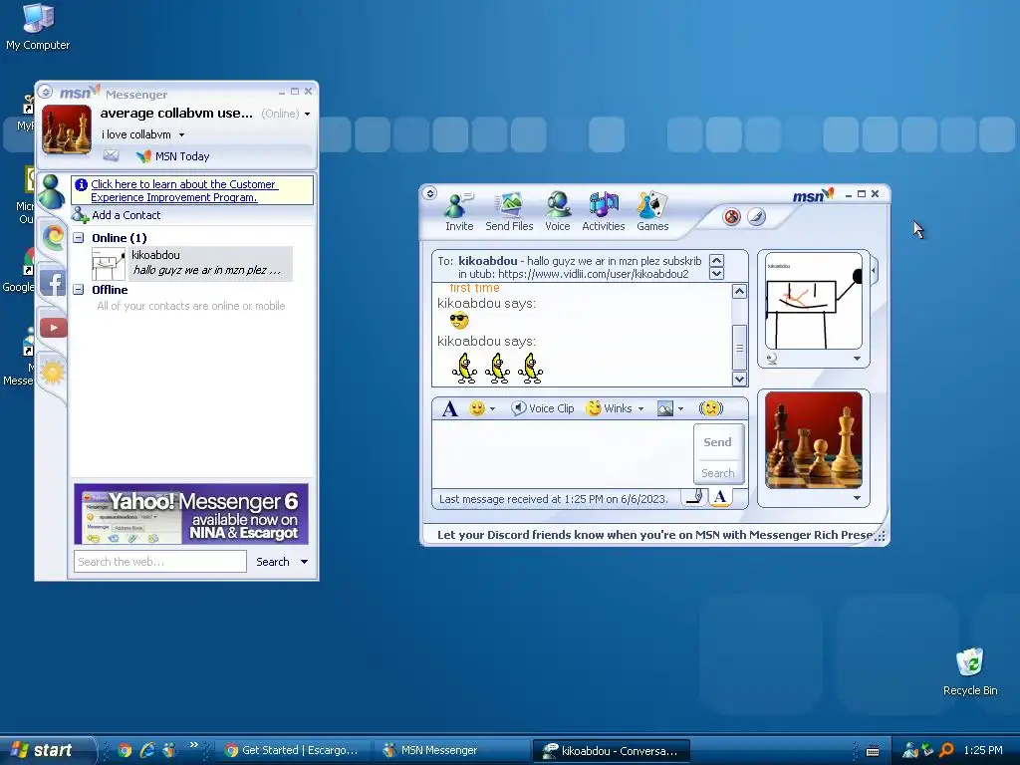Open the Messenger window menu circle button
Screen dimensions: 1020x765
tap(46, 92)
